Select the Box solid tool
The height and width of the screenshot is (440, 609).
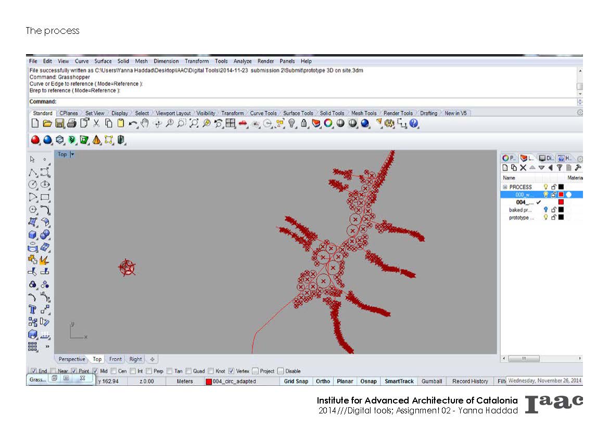tap(33, 235)
